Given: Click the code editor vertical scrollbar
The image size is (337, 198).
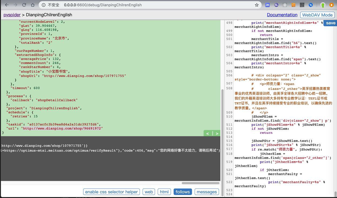Looking at the screenshot, I should tap(336, 194).
